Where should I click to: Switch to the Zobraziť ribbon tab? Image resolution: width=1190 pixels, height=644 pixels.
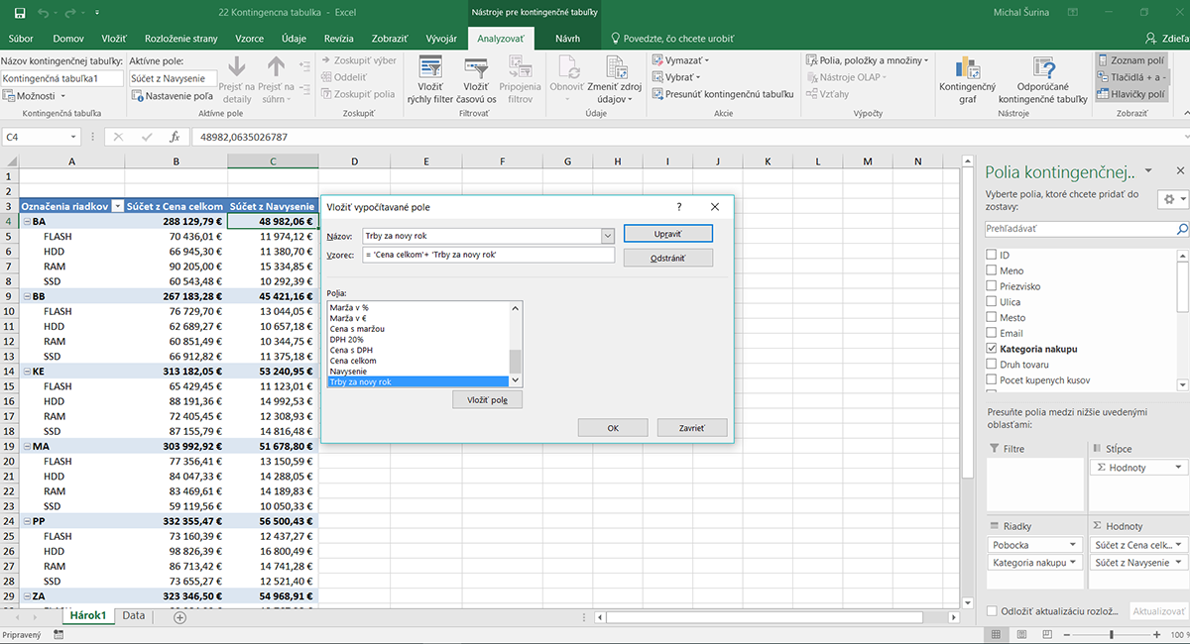pos(390,39)
